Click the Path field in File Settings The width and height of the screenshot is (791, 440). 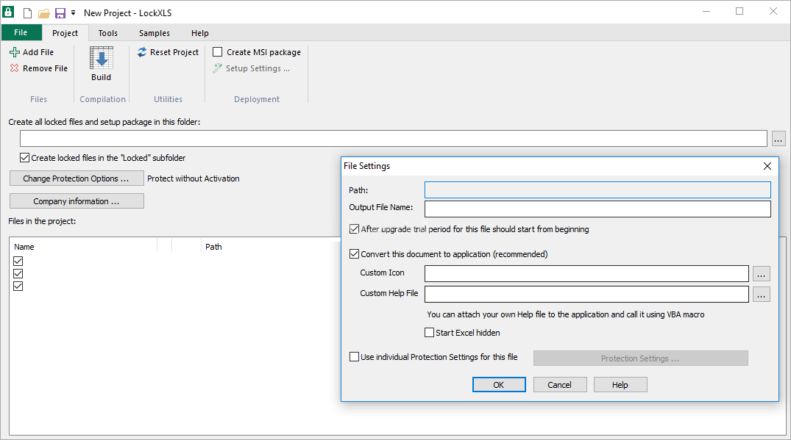click(597, 190)
